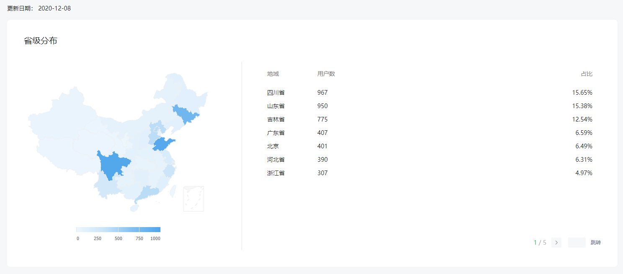This screenshot has height=274, width=623.
Task: Click the update date 2020-12-08
Action: [x=54, y=8]
